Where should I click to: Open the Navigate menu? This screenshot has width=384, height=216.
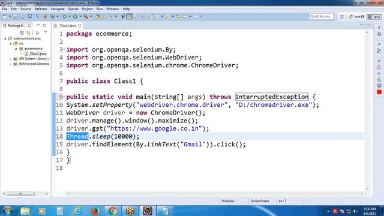click(x=58, y=9)
